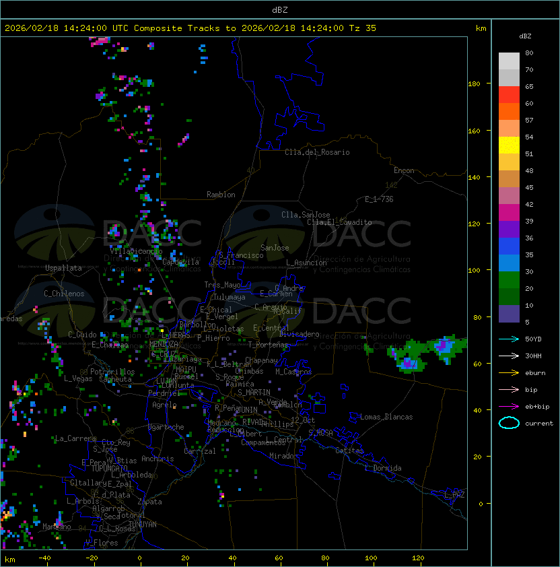Screen dimensions: 560x567
Task: Pick the slate-blue swatch between 5 and 10
Action: [509, 314]
